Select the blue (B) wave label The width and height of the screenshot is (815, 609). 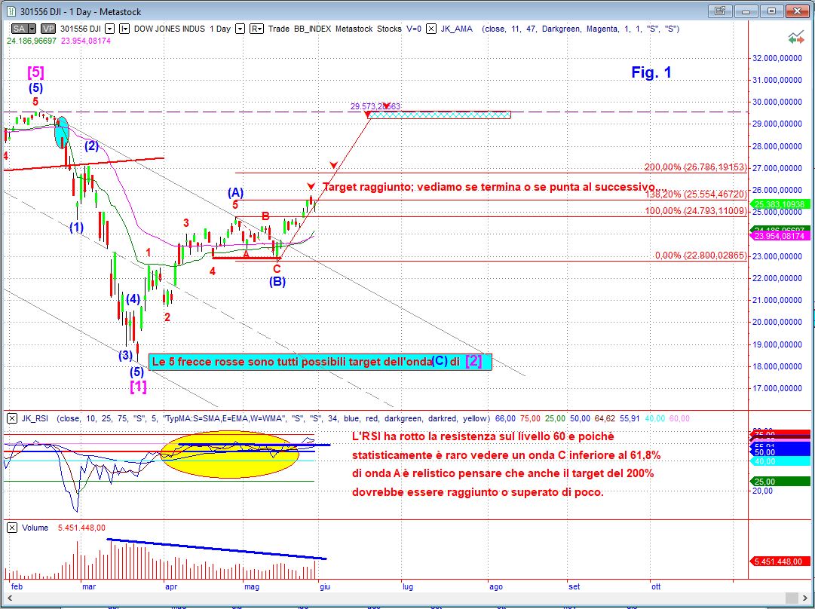tap(277, 282)
